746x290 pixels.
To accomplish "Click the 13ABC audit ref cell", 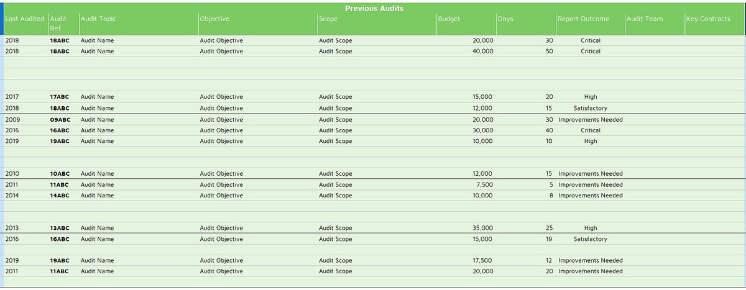I will point(60,228).
